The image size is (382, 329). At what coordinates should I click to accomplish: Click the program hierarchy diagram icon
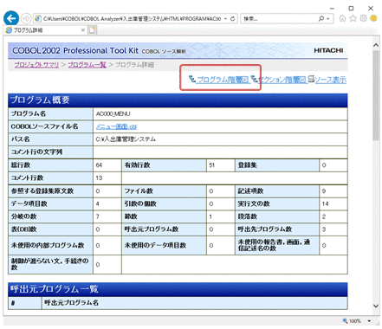click(x=192, y=79)
